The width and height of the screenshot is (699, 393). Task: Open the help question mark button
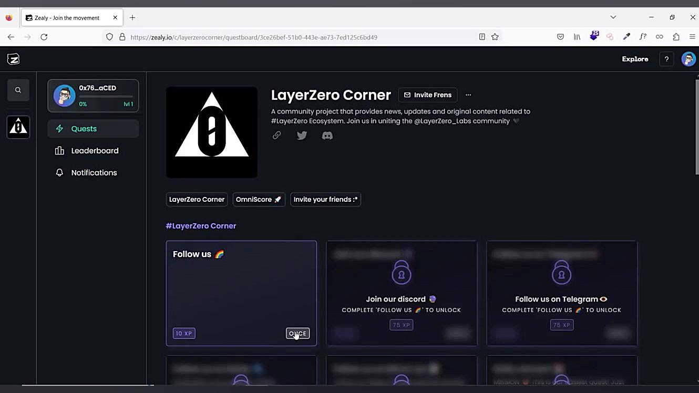click(666, 59)
